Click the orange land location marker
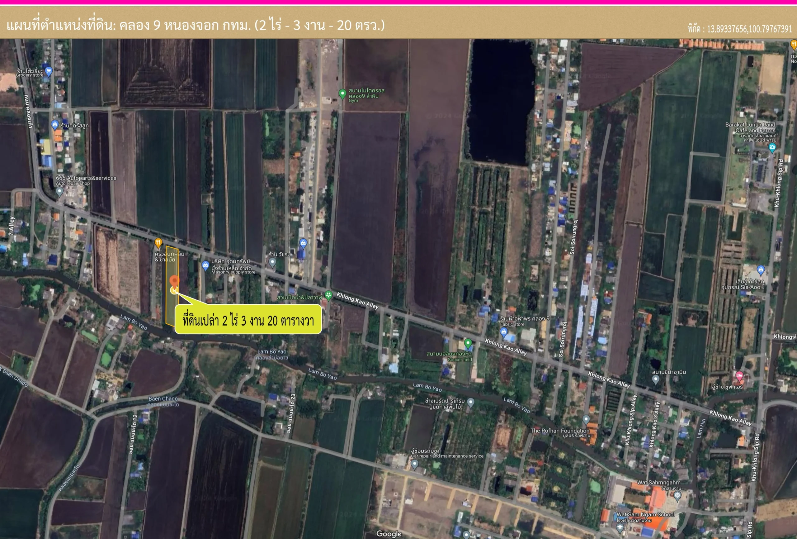Image resolution: width=797 pixels, height=539 pixels. tap(175, 279)
